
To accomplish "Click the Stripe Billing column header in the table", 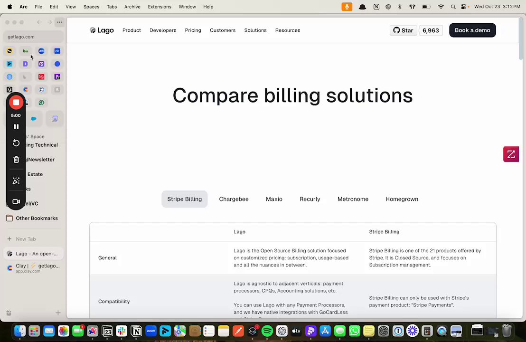I will click(x=384, y=232).
